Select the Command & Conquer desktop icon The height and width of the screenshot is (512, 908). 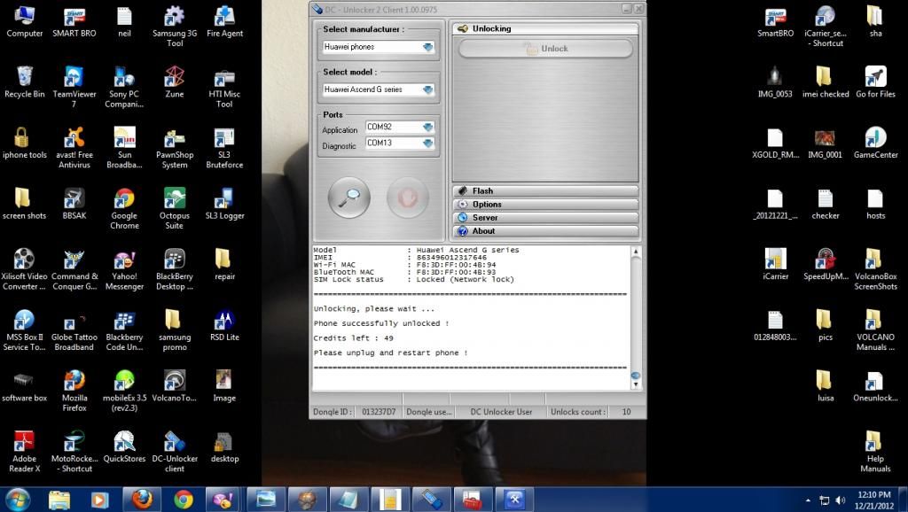coord(74,269)
